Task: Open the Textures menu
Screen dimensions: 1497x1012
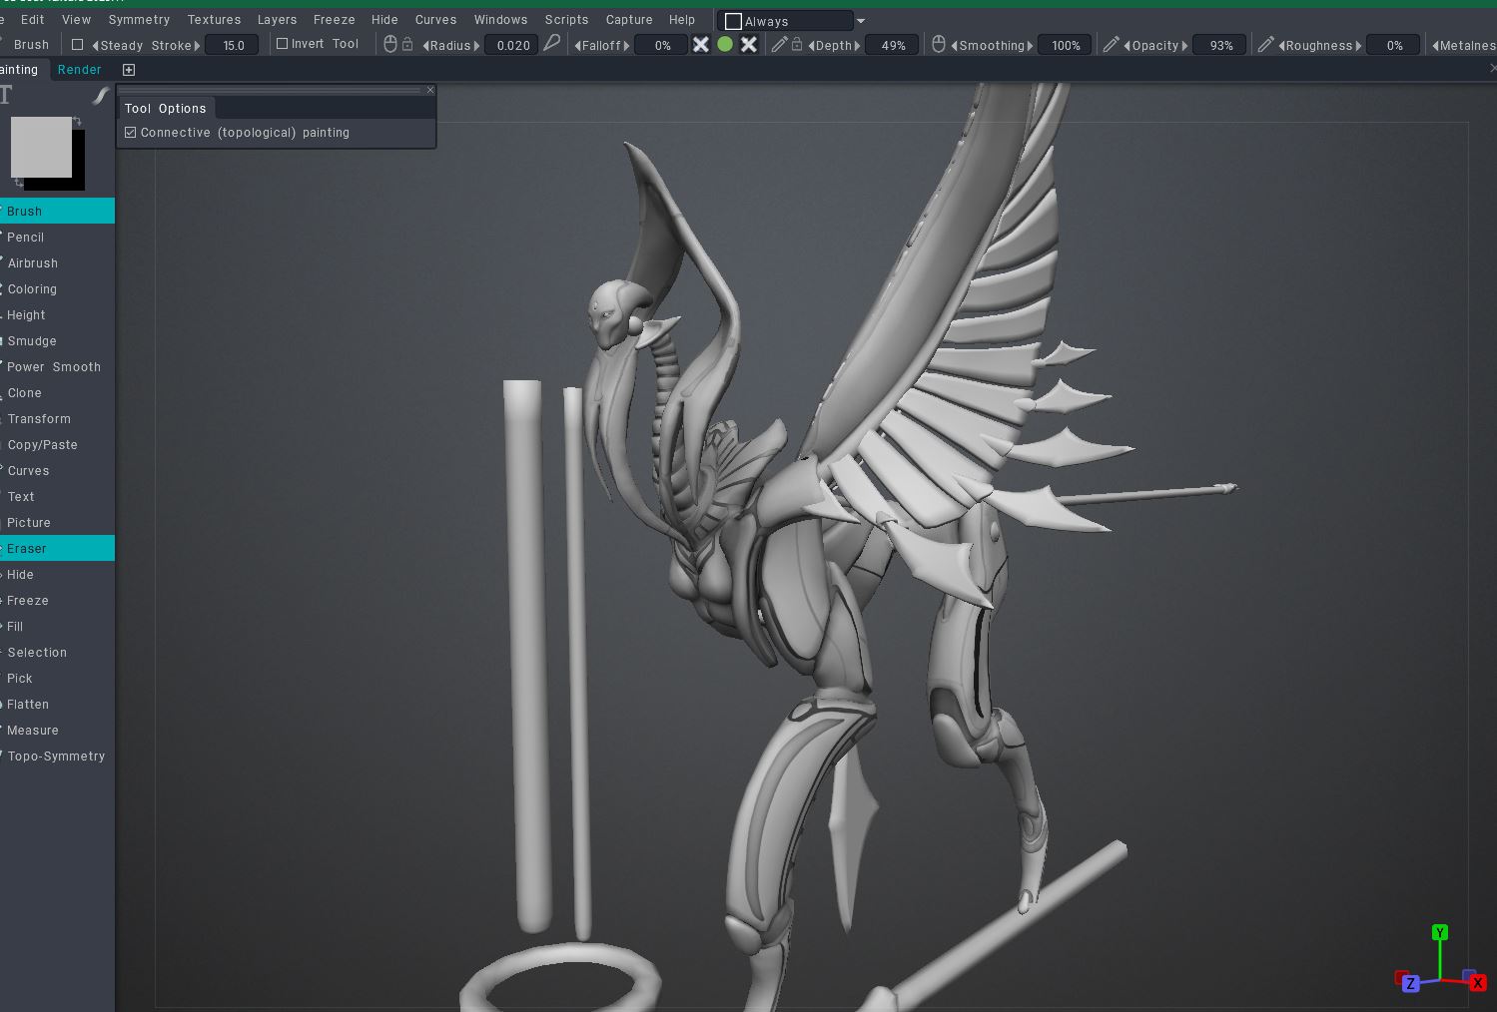Action: 214,19
